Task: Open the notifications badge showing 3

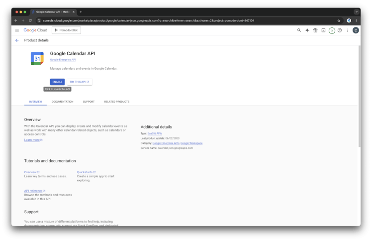Action: click(x=332, y=30)
